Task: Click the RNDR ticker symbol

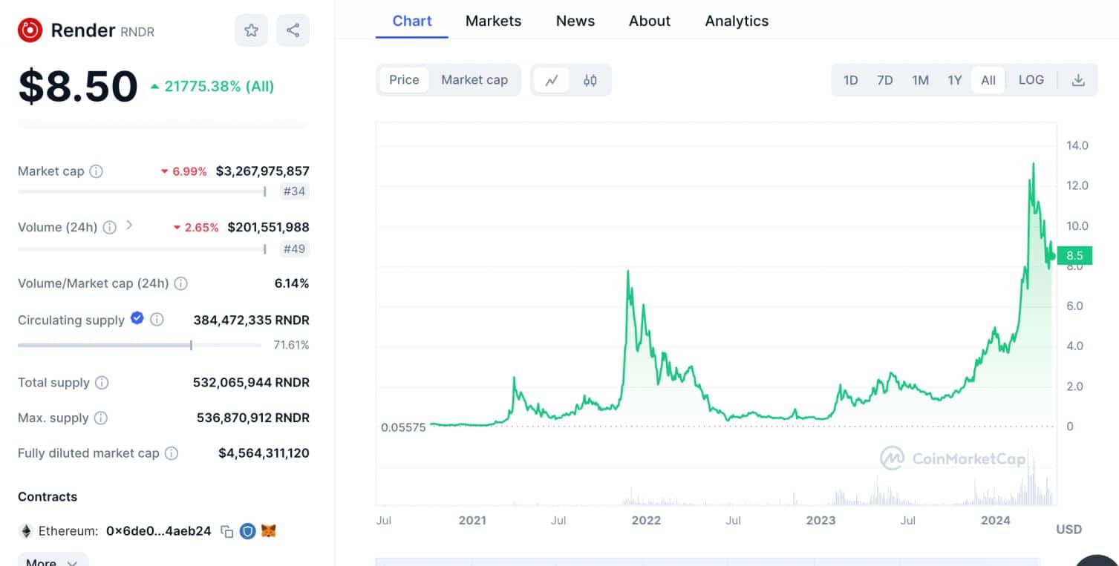Action: [138, 32]
